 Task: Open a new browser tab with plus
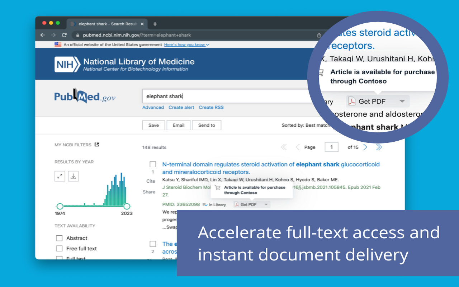click(x=155, y=24)
